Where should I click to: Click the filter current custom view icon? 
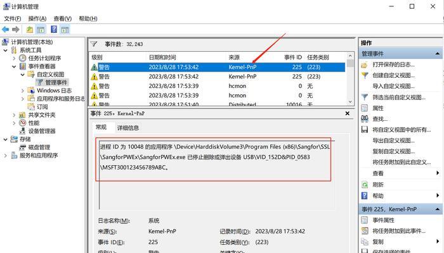pos(365,97)
